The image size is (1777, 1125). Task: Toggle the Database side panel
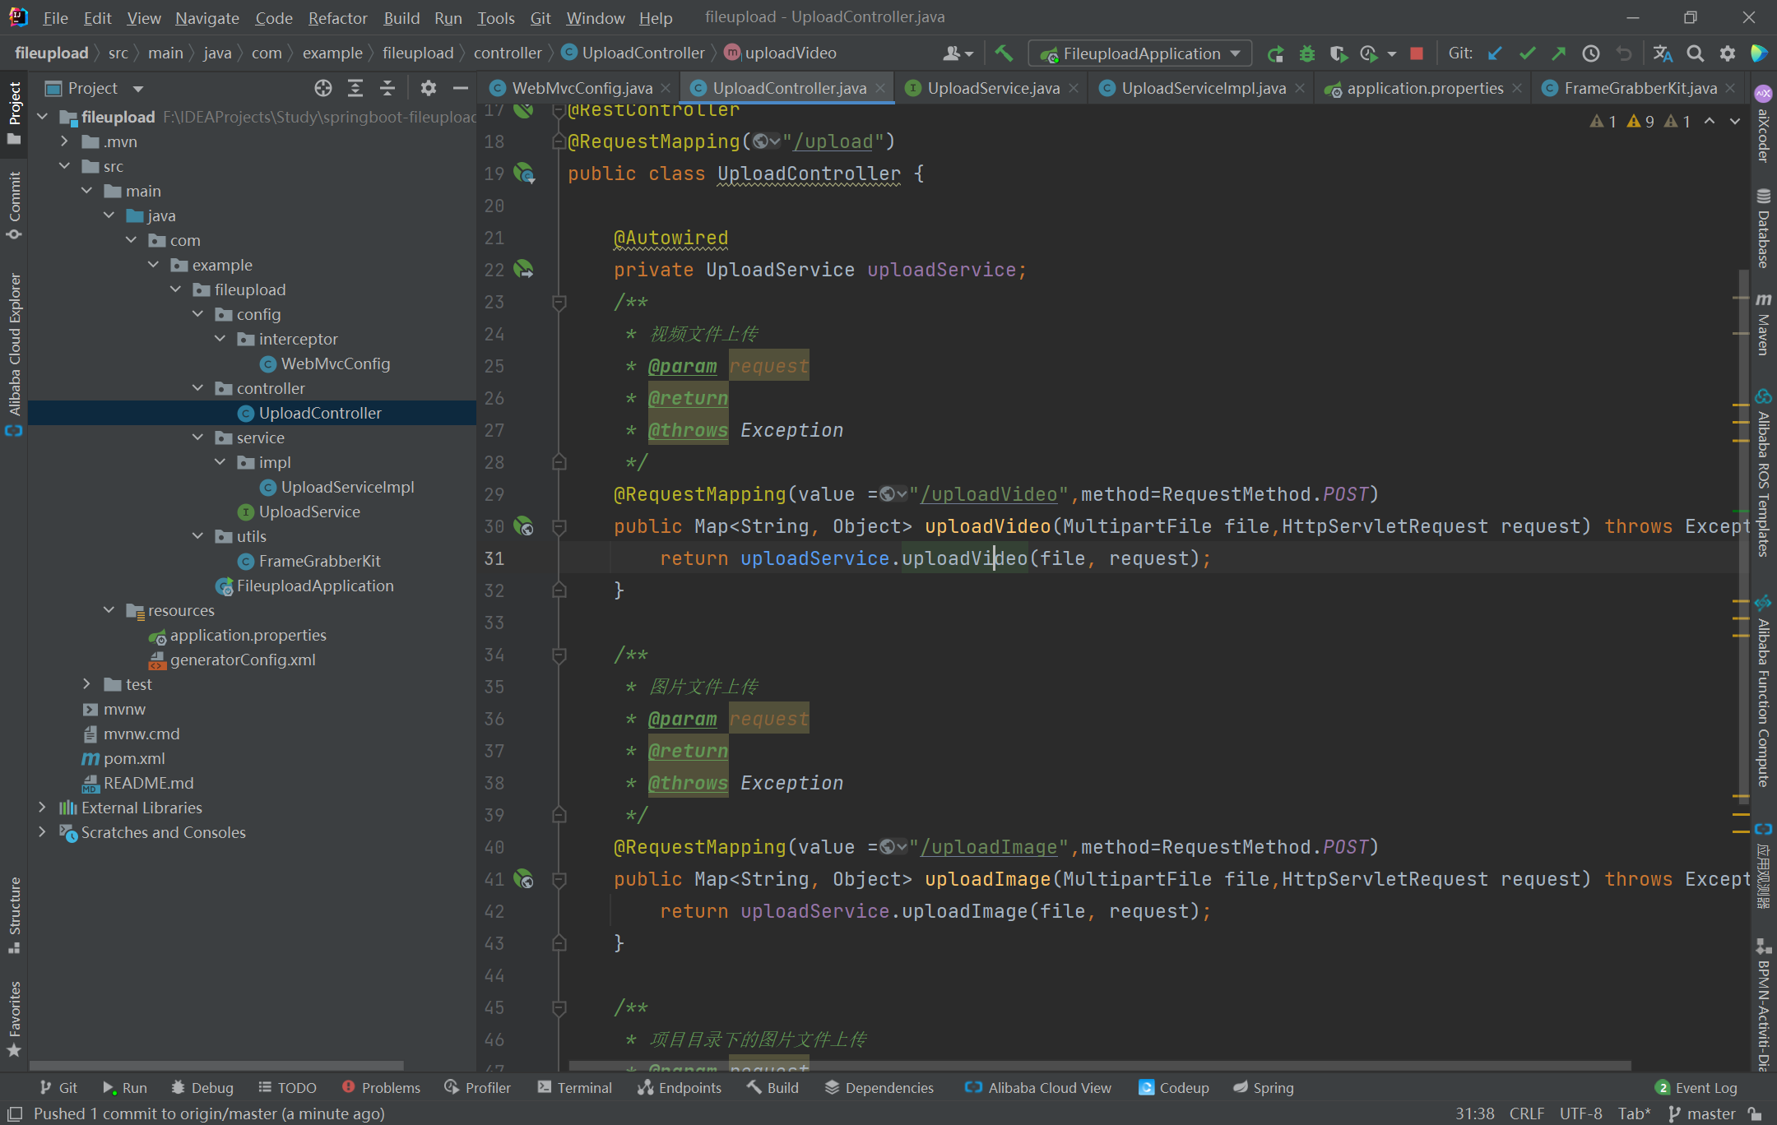click(1763, 229)
